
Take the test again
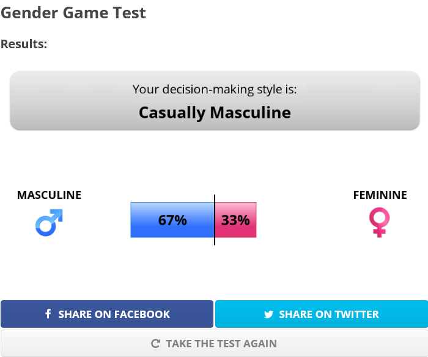(x=214, y=344)
